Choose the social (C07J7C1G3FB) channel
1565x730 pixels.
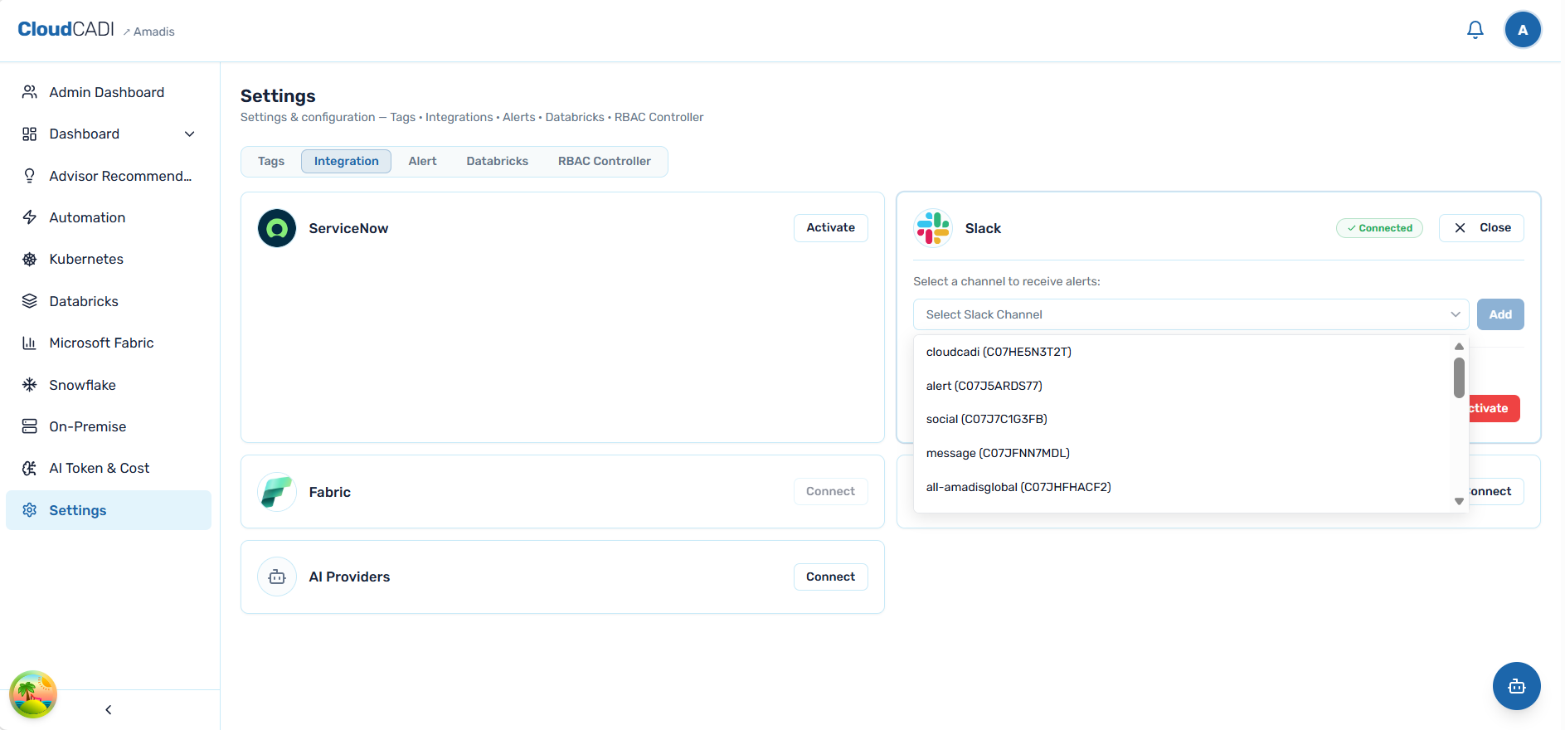tap(1183, 419)
